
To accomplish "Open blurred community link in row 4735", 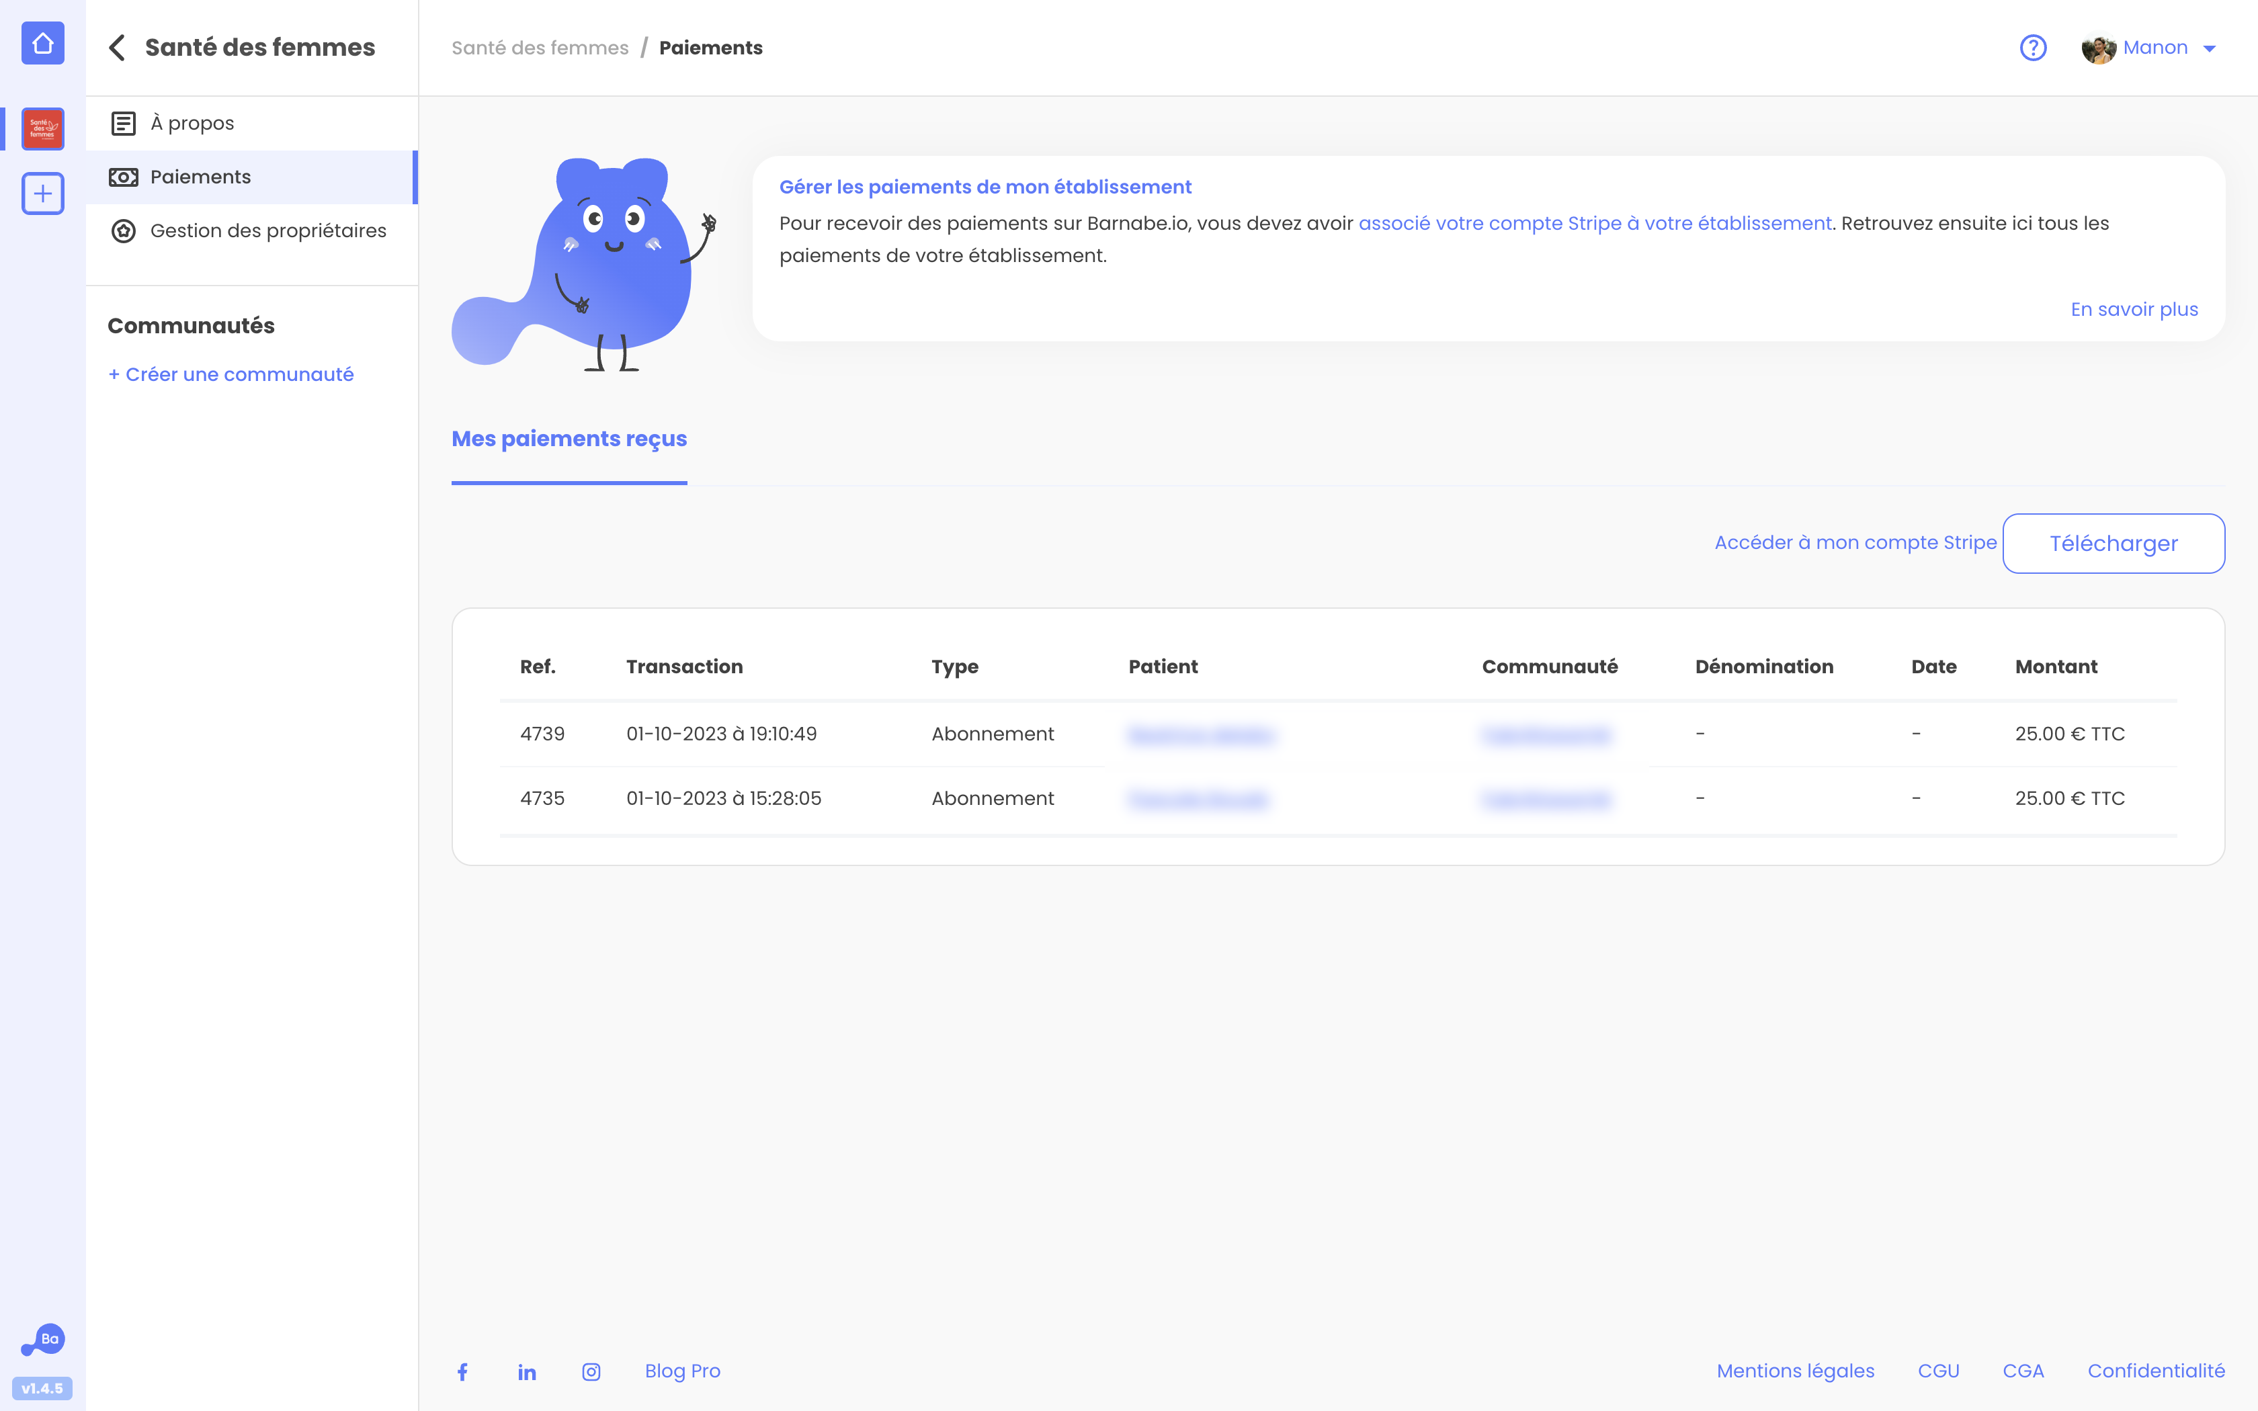I will coord(1546,800).
